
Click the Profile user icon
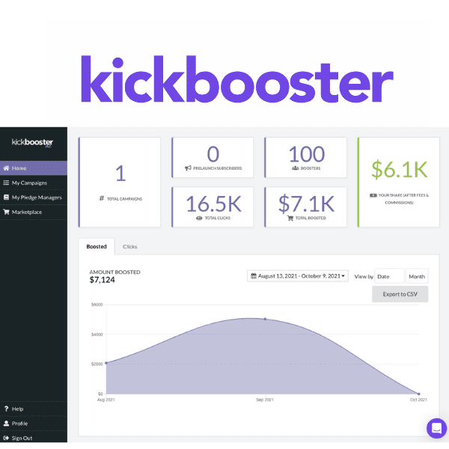(6, 424)
